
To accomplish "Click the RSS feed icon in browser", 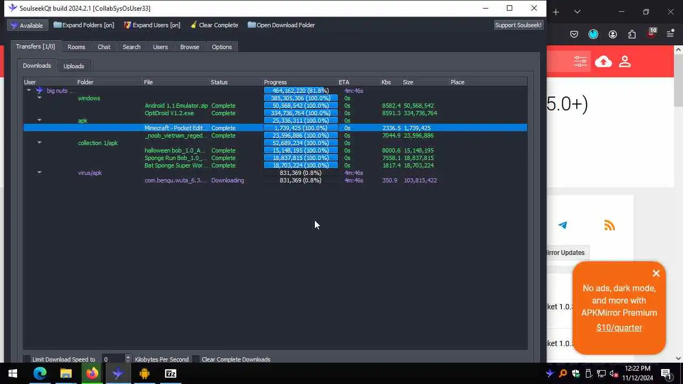I will pyautogui.click(x=609, y=226).
